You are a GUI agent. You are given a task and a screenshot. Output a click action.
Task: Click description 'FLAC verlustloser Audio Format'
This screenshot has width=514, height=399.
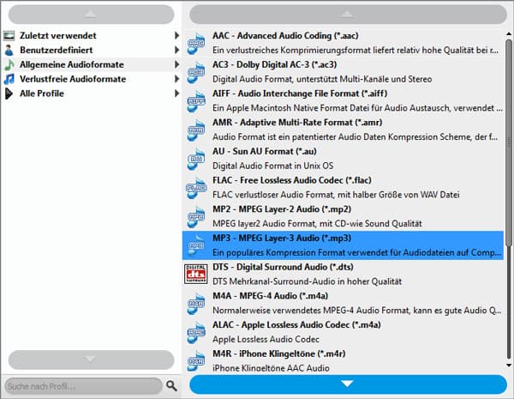(274, 195)
